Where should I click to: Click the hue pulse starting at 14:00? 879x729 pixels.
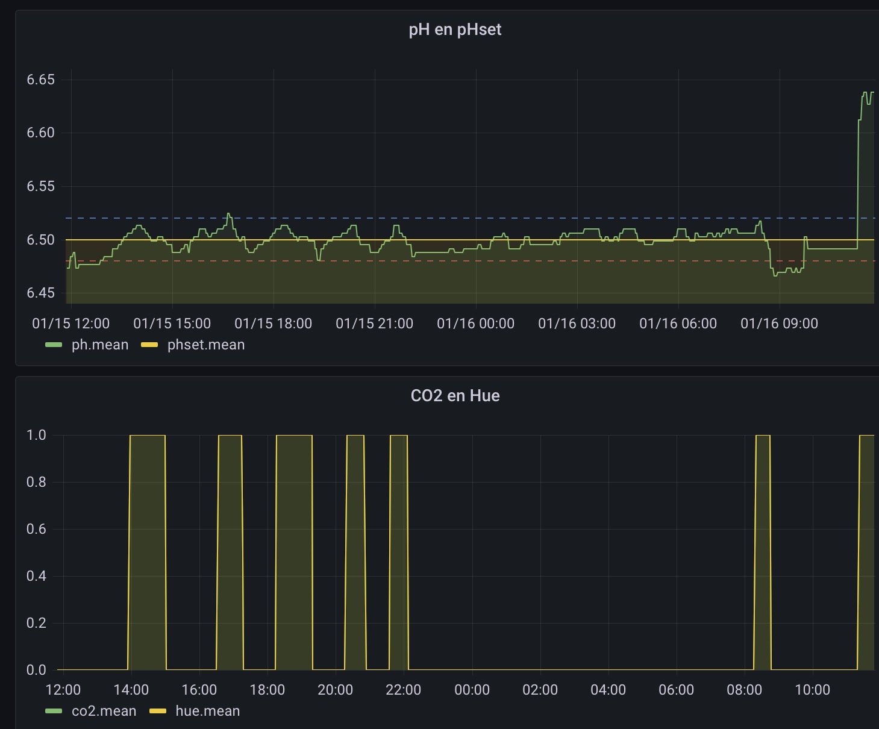[x=148, y=542]
